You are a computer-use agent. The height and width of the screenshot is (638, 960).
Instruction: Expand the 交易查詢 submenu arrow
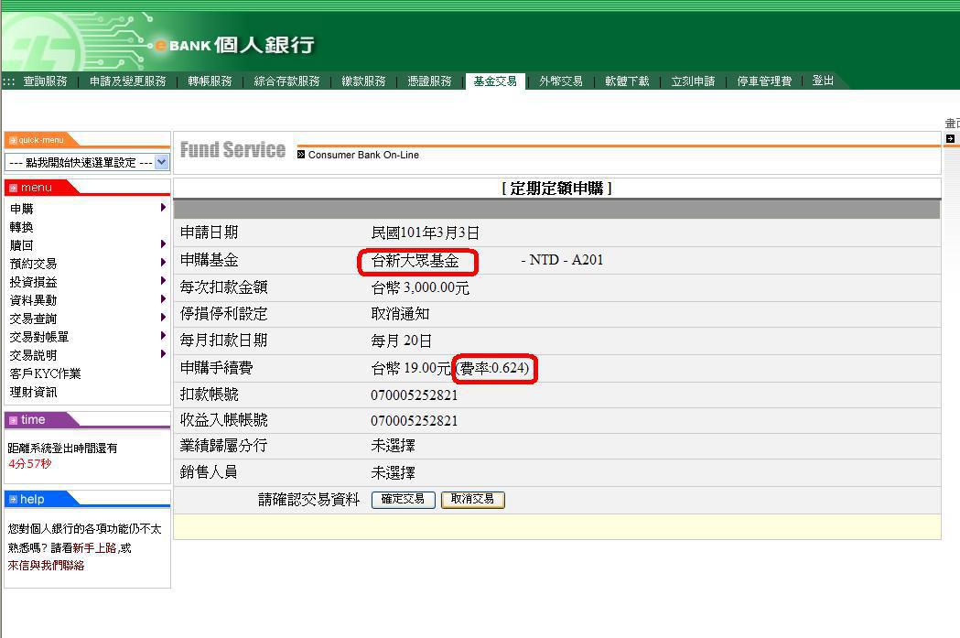tap(163, 318)
